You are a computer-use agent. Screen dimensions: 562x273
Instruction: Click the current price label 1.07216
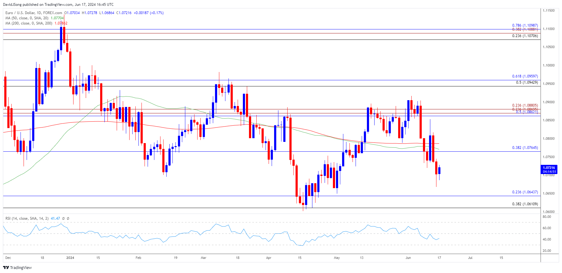(549, 168)
